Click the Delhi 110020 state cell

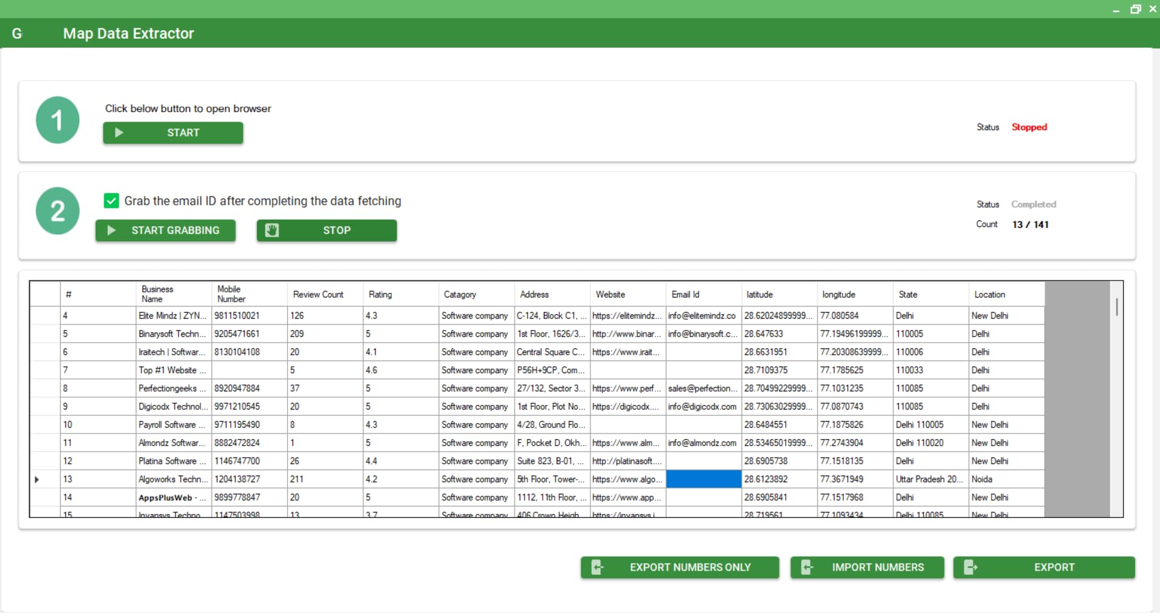tap(931, 443)
